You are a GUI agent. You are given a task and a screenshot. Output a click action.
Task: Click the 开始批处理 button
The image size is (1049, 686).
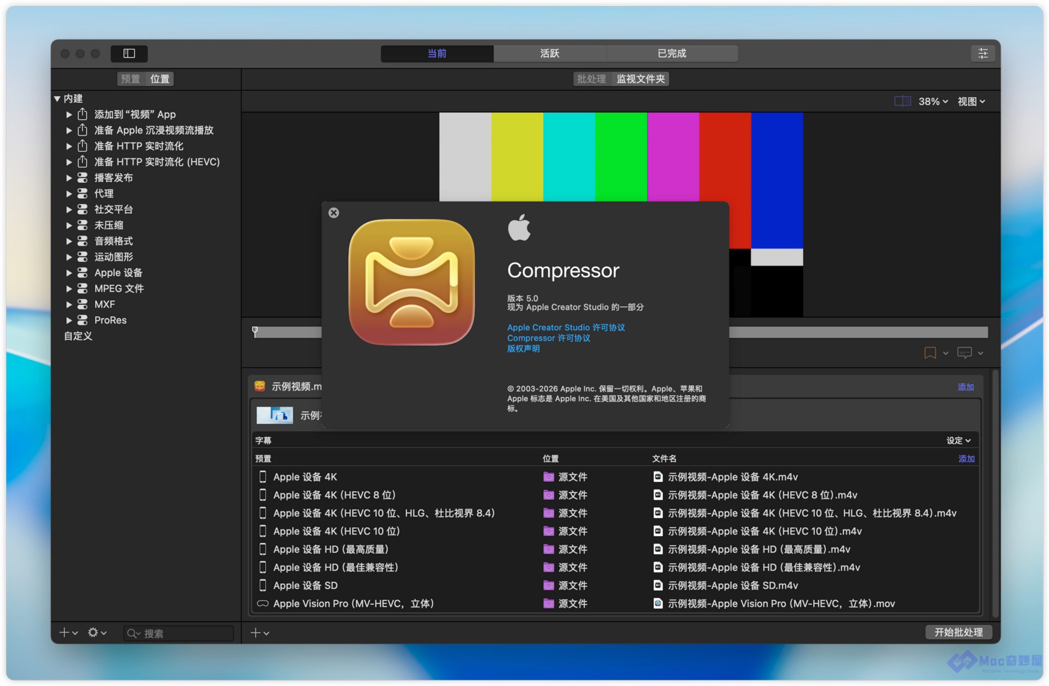[x=958, y=632]
